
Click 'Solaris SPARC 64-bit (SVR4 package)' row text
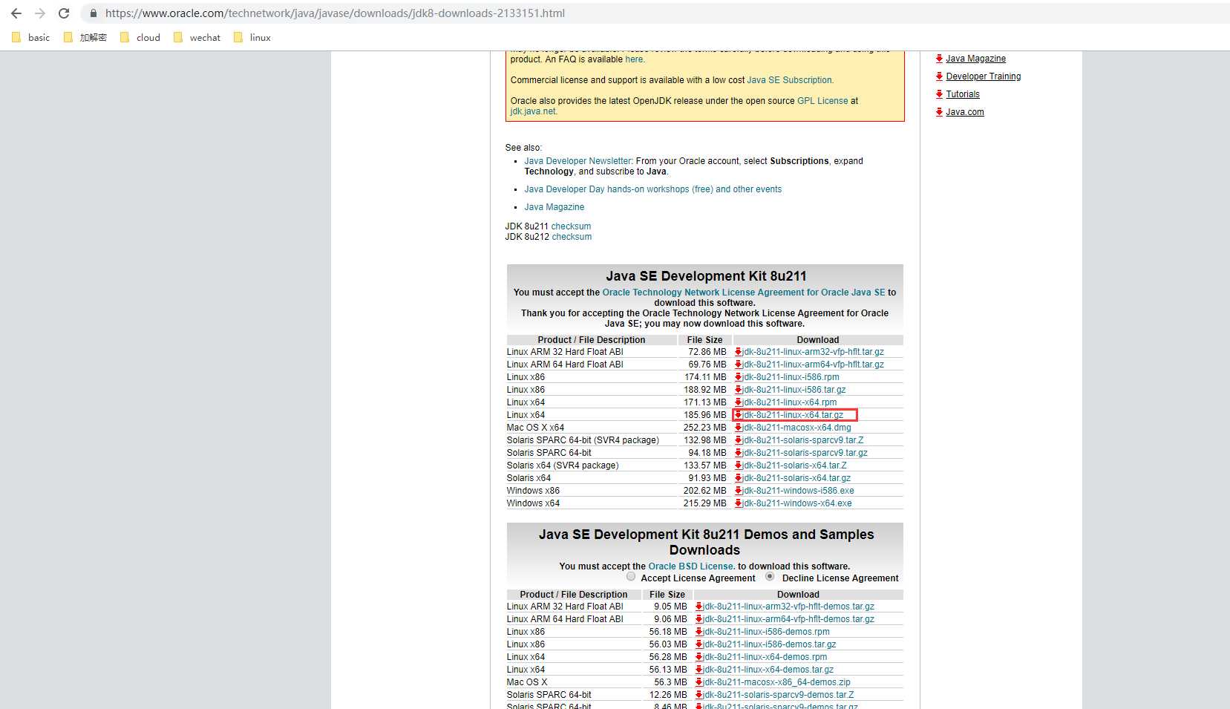(583, 440)
